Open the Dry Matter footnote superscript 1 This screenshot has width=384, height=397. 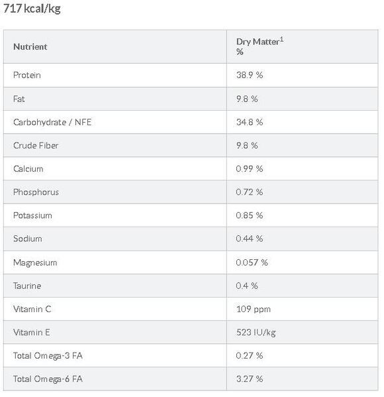(x=281, y=40)
